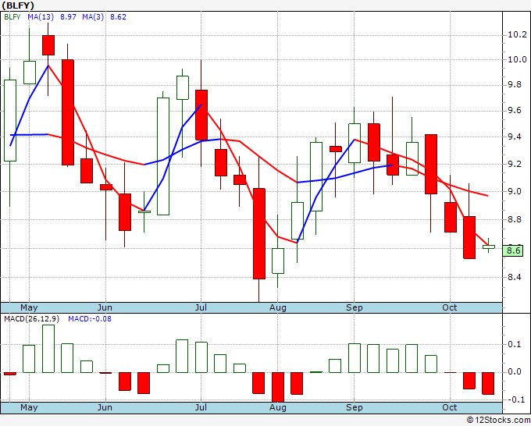This screenshot has height=426, width=531.
Task: Select the green BLFY legend label
Action: click(12, 17)
